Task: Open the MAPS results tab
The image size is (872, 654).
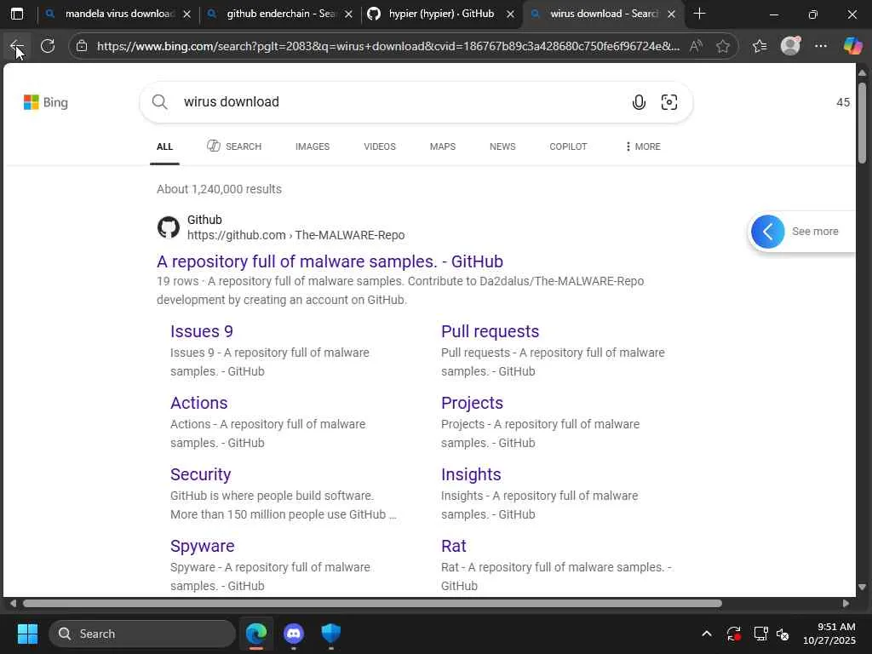Action: (x=443, y=146)
